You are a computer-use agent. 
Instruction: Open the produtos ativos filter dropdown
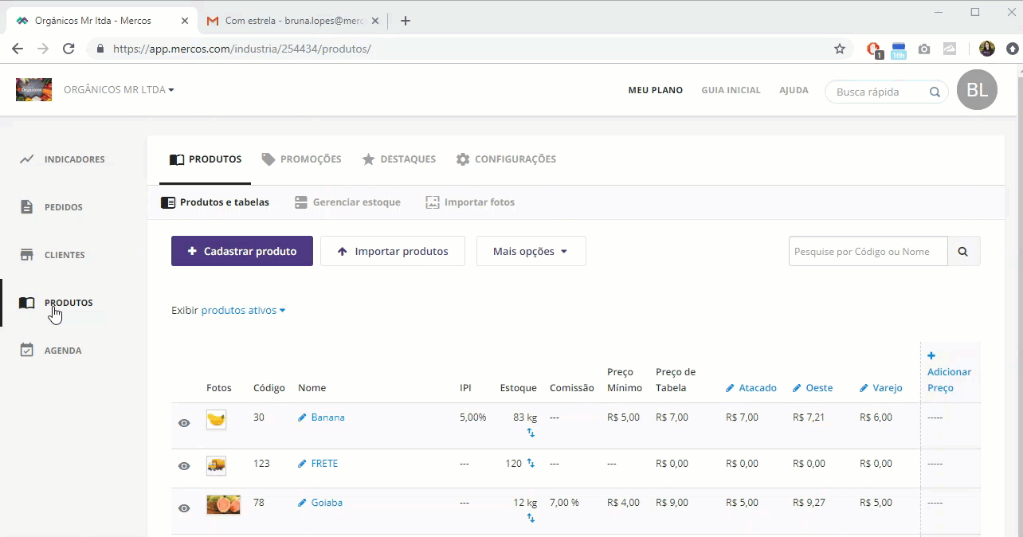click(243, 310)
